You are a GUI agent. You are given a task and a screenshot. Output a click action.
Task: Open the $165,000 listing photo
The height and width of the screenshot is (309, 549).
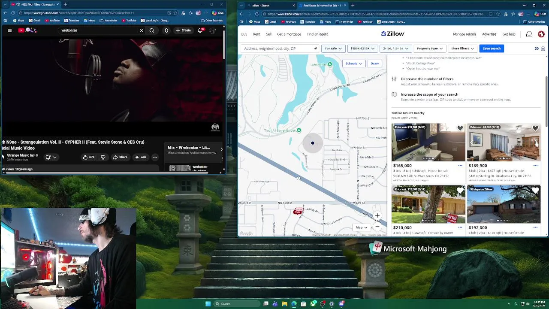(428, 142)
